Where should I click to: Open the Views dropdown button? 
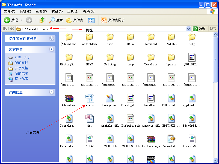click(92, 20)
